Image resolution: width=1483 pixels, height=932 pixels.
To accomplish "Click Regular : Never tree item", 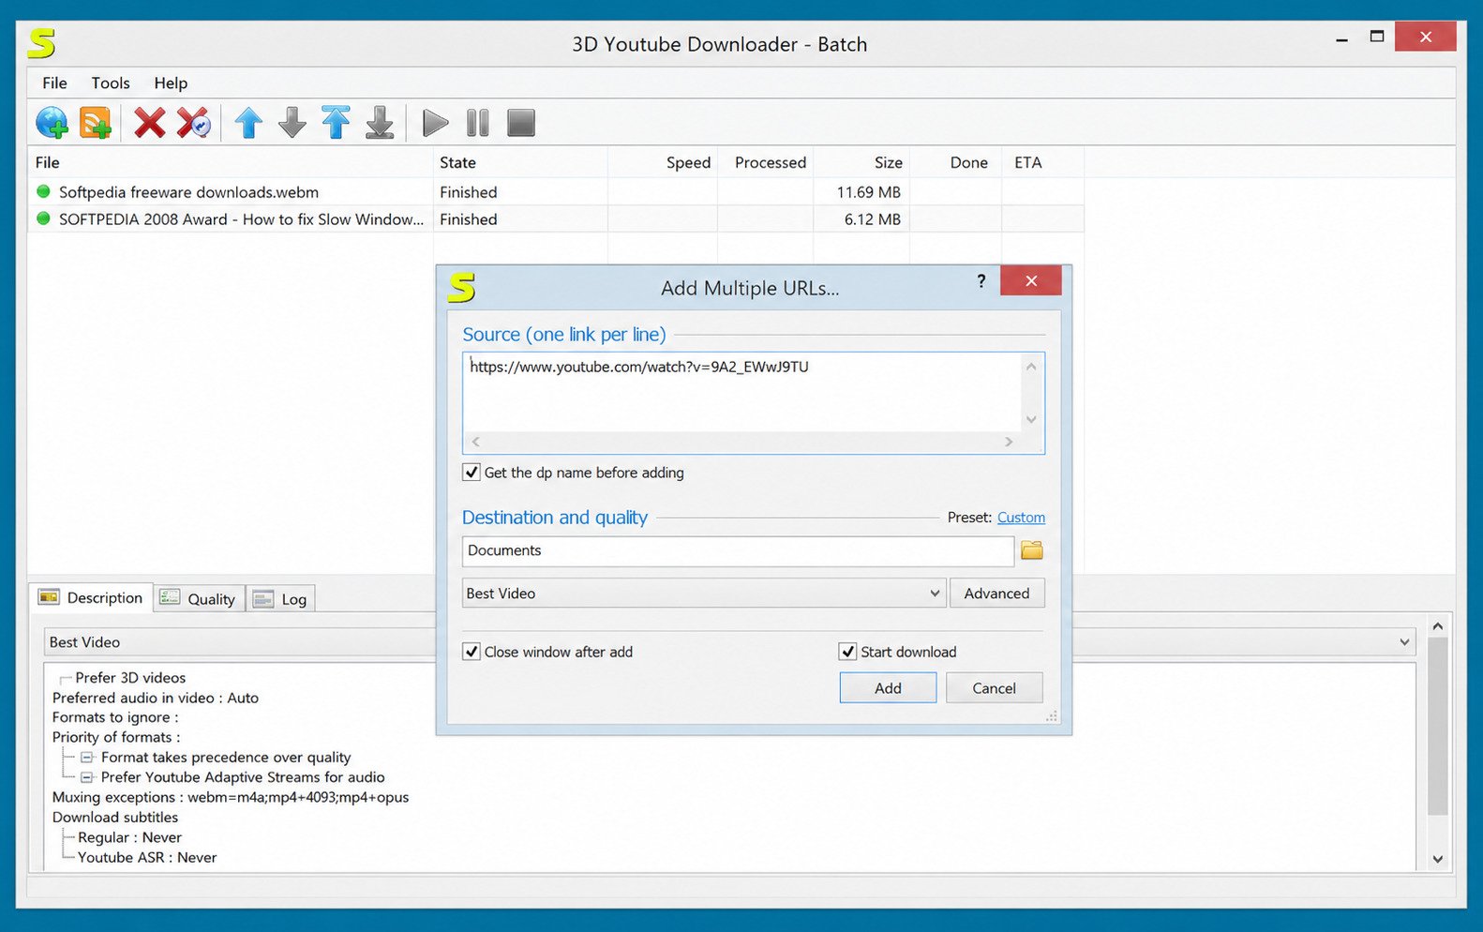I will tap(129, 837).
